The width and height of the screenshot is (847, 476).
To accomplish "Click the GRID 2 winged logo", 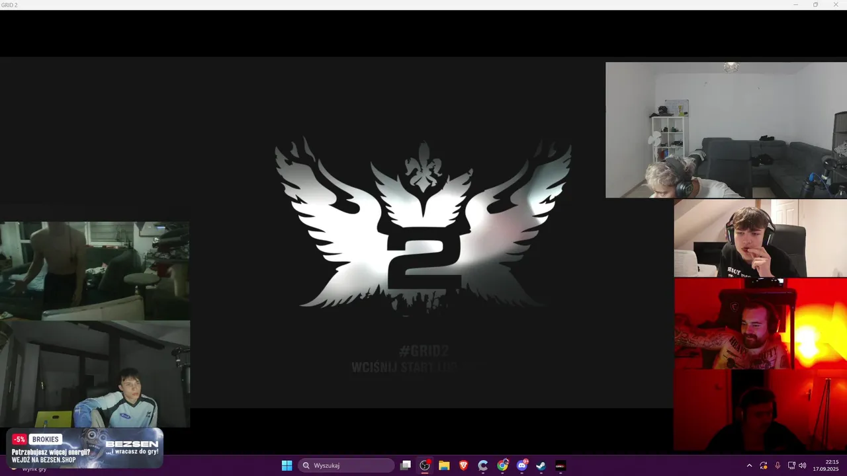I will [x=423, y=224].
